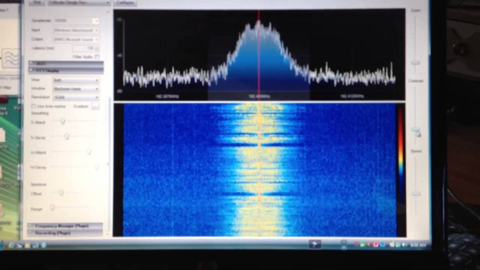The height and width of the screenshot is (270, 480).
Task: Open the SDR device selection dropdown
Action: (79, 2)
